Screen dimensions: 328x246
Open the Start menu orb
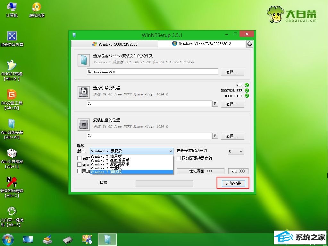point(8,239)
